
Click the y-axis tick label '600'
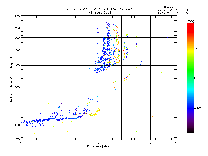pyautogui.click(x=17, y=28)
